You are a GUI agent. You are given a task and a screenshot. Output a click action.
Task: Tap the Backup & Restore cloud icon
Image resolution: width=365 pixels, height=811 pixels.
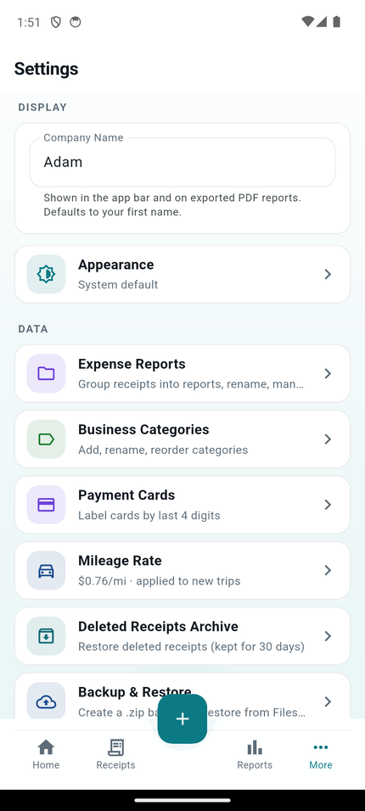pos(46,701)
